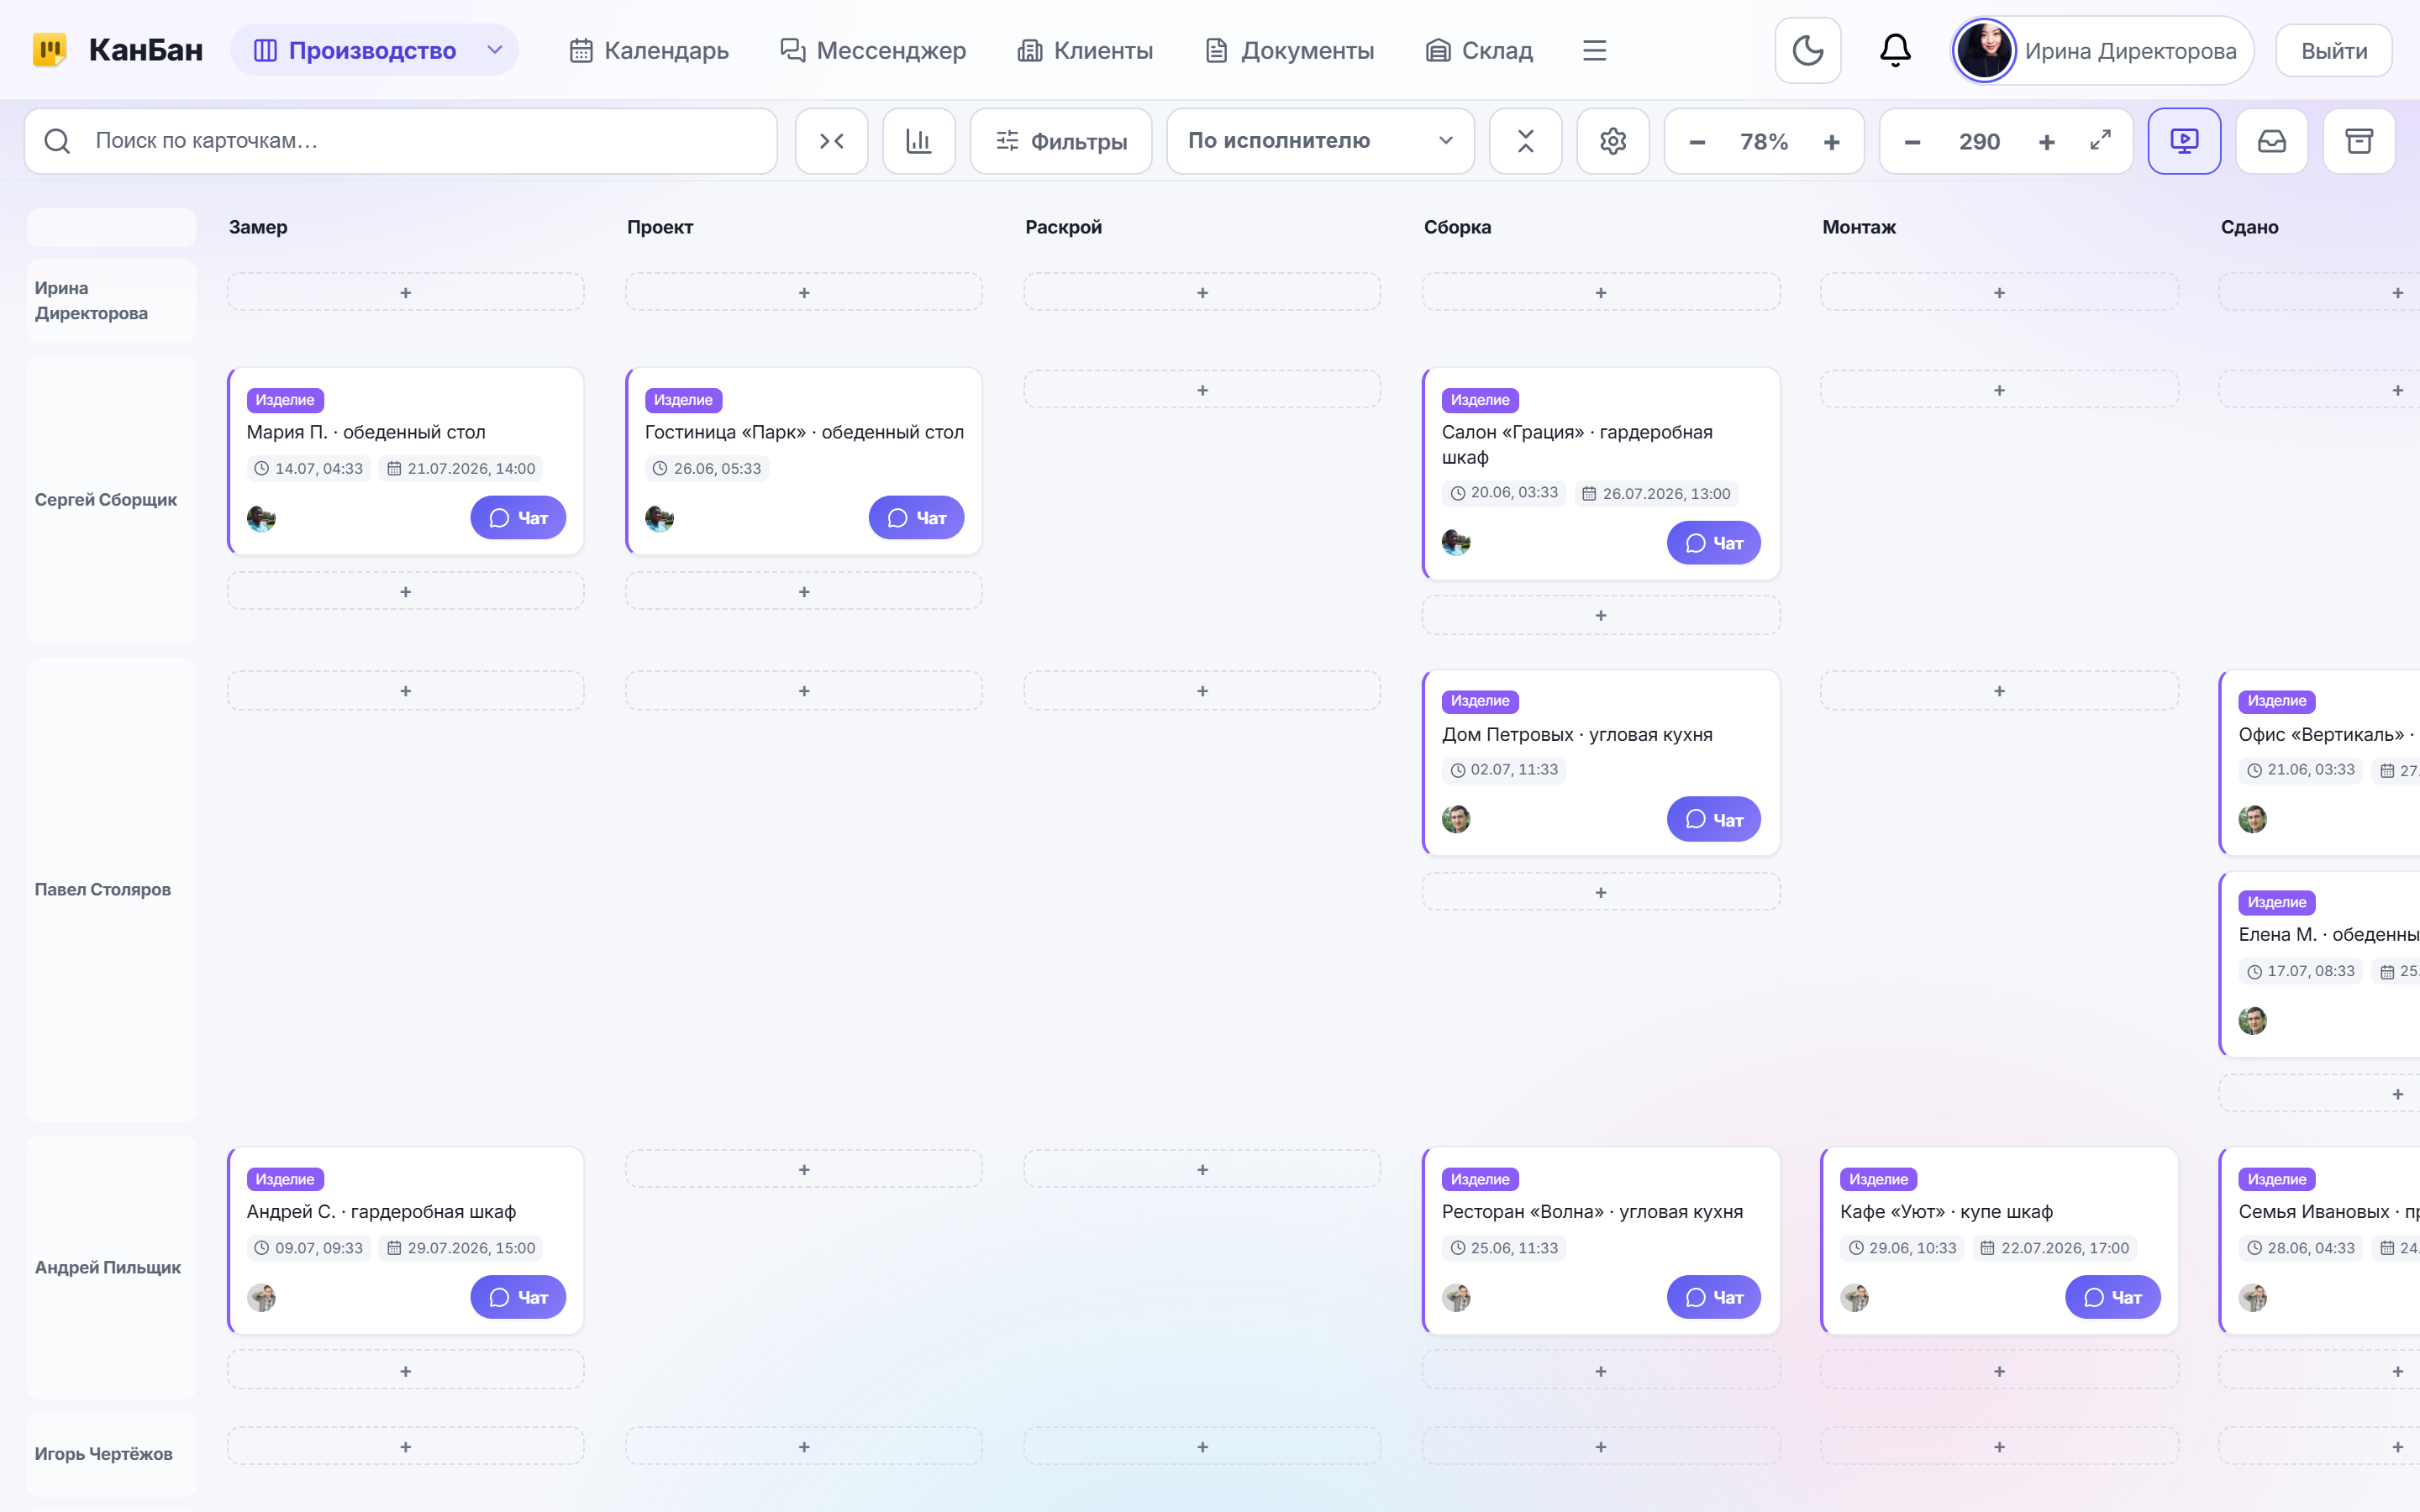2420x1512 pixels.
Task: Click the collapse rows vertical arrows icon
Action: tap(1525, 141)
